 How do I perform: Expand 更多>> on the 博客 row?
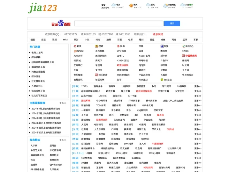pyautogui.click(x=198, y=139)
